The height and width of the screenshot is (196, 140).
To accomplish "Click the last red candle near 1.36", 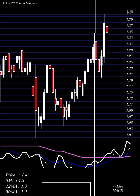I will 107,29.
